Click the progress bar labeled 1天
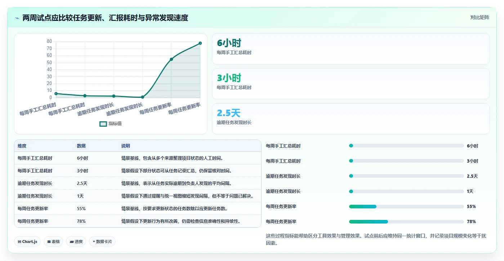 point(406,191)
